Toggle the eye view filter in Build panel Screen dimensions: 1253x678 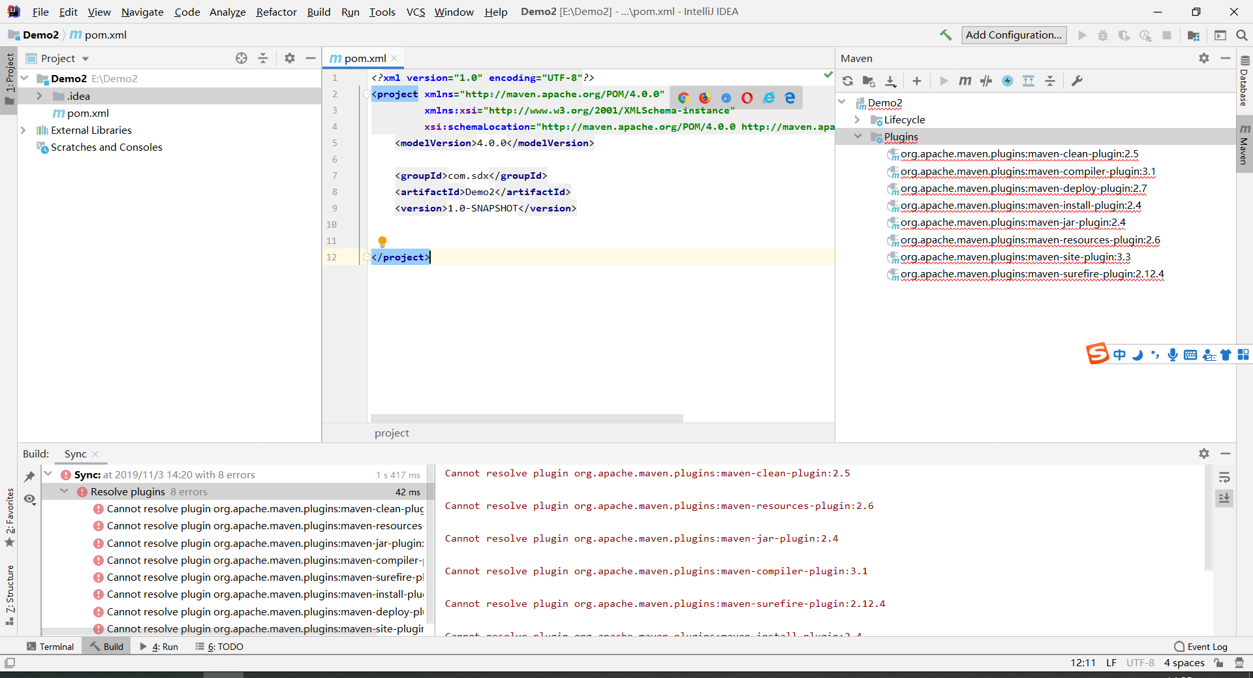point(29,500)
